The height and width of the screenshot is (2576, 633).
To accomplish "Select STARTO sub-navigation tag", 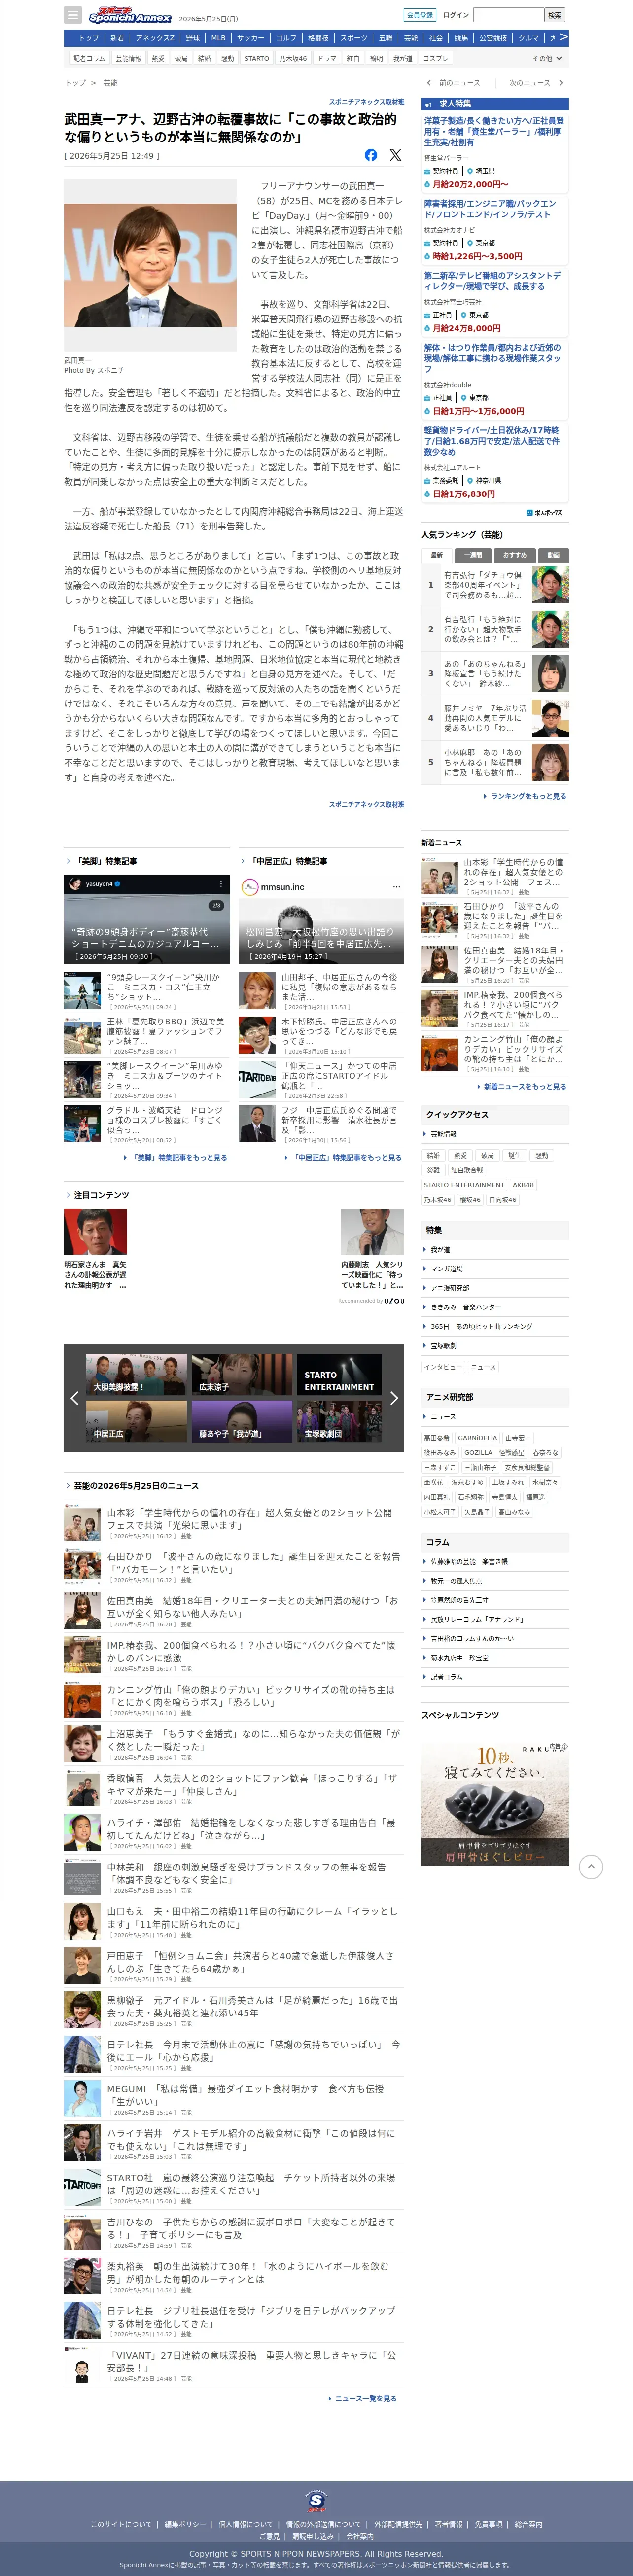I will point(257,58).
